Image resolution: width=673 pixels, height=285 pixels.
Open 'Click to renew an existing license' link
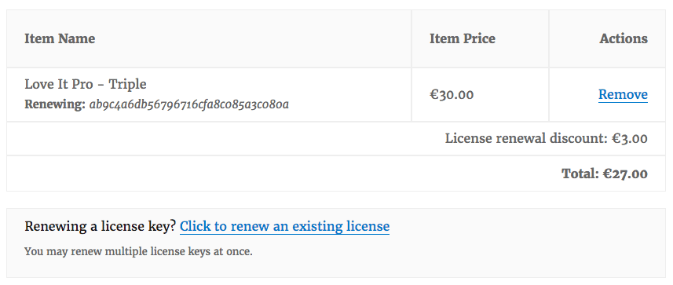[284, 226]
